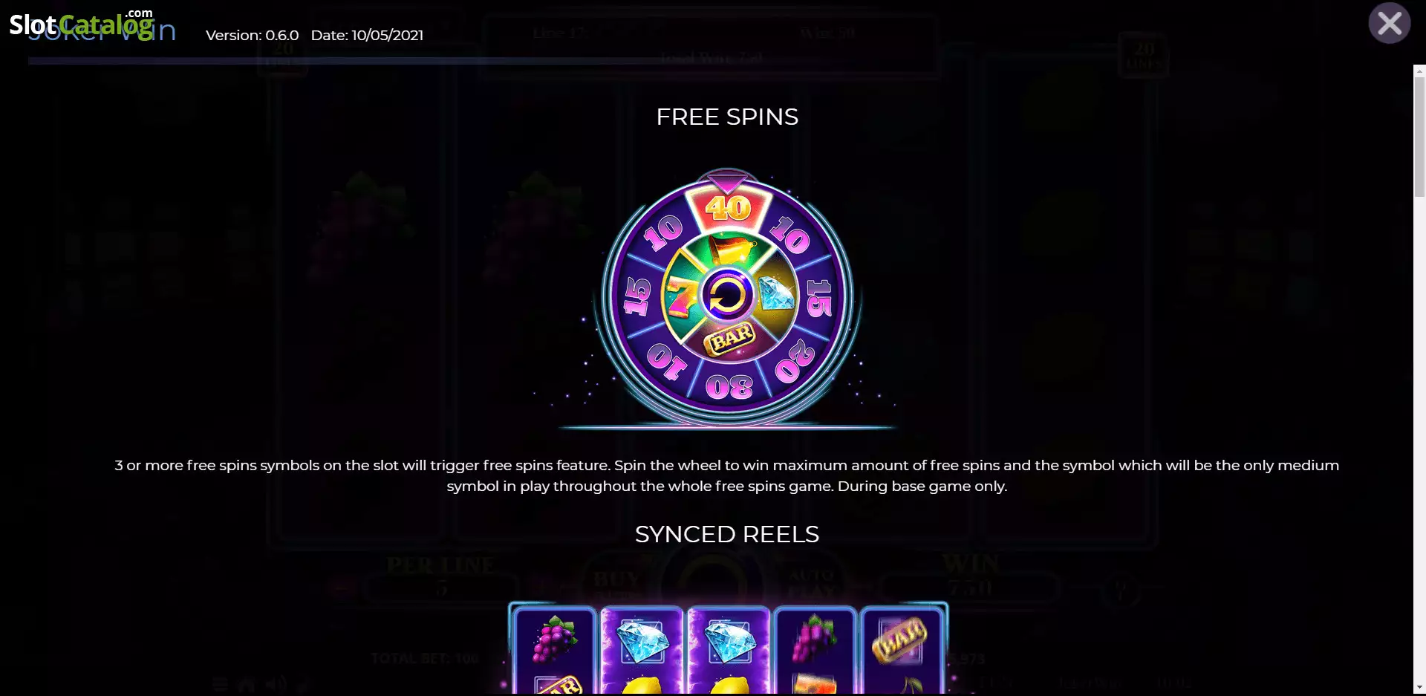Click the diamond on the second synced reel
Screen dimensions: 1426x696
click(641, 641)
